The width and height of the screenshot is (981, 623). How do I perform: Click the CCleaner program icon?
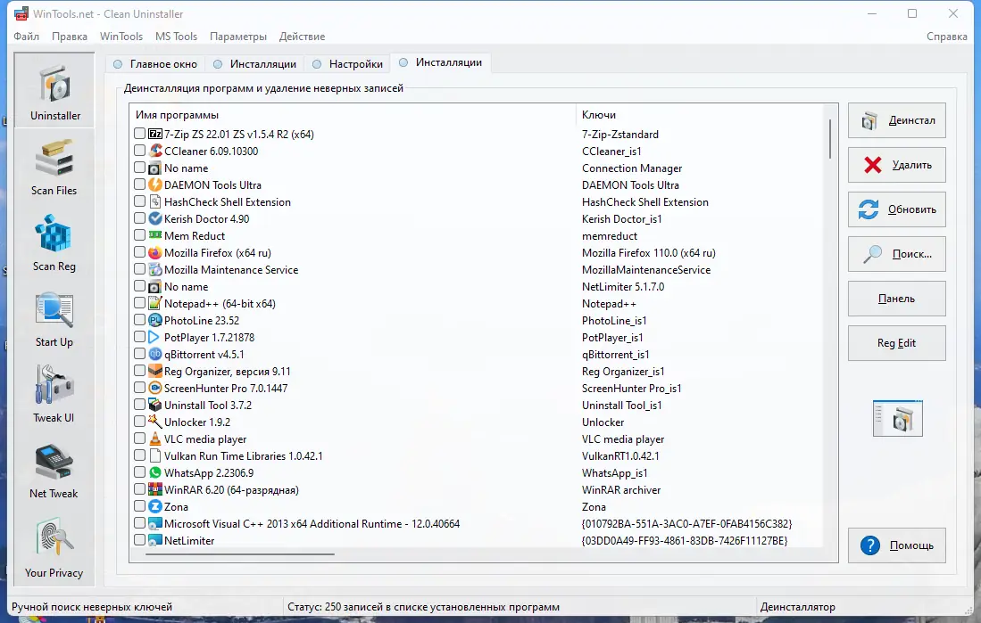155,151
